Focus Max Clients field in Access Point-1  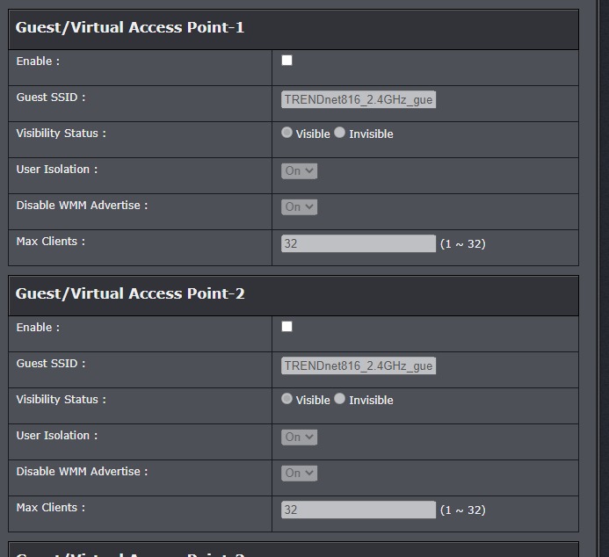tap(359, 243)
